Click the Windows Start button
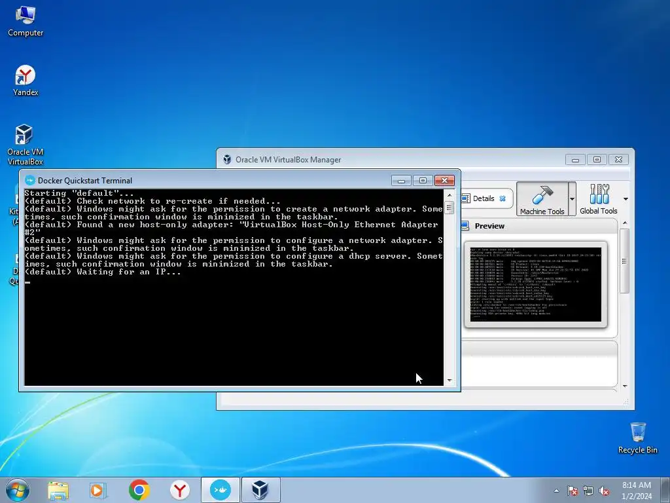 click(x=18, y=490)
